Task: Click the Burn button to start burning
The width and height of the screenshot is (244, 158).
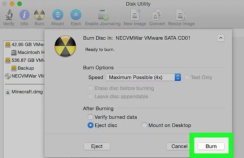Action: 211,146
